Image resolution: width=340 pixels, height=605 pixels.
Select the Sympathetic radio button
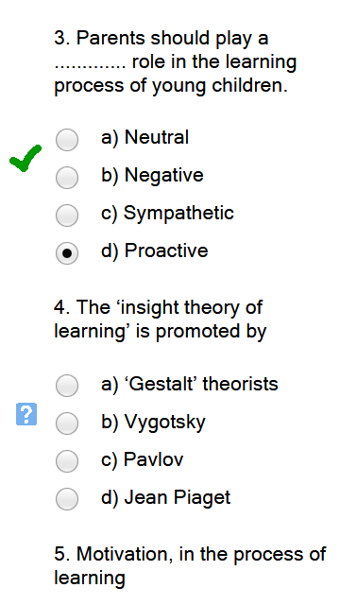click(x=67, y=215)
